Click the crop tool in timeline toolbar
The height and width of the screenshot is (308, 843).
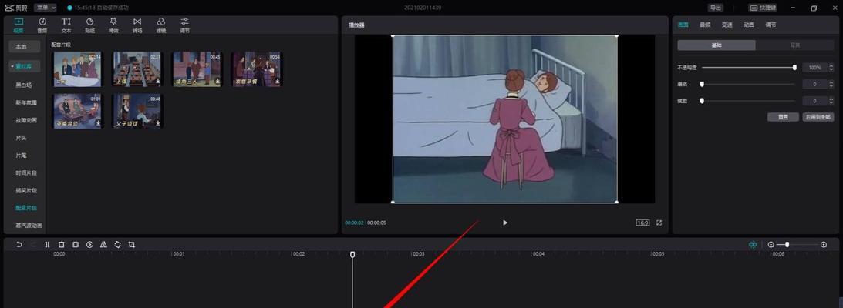coord(132,245)
